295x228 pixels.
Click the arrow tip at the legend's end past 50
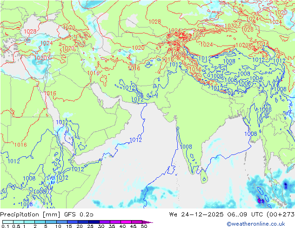[147, 222]
